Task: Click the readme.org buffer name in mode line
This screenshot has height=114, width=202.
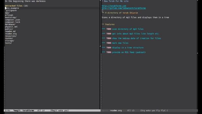Action: [x=116, y=111]
